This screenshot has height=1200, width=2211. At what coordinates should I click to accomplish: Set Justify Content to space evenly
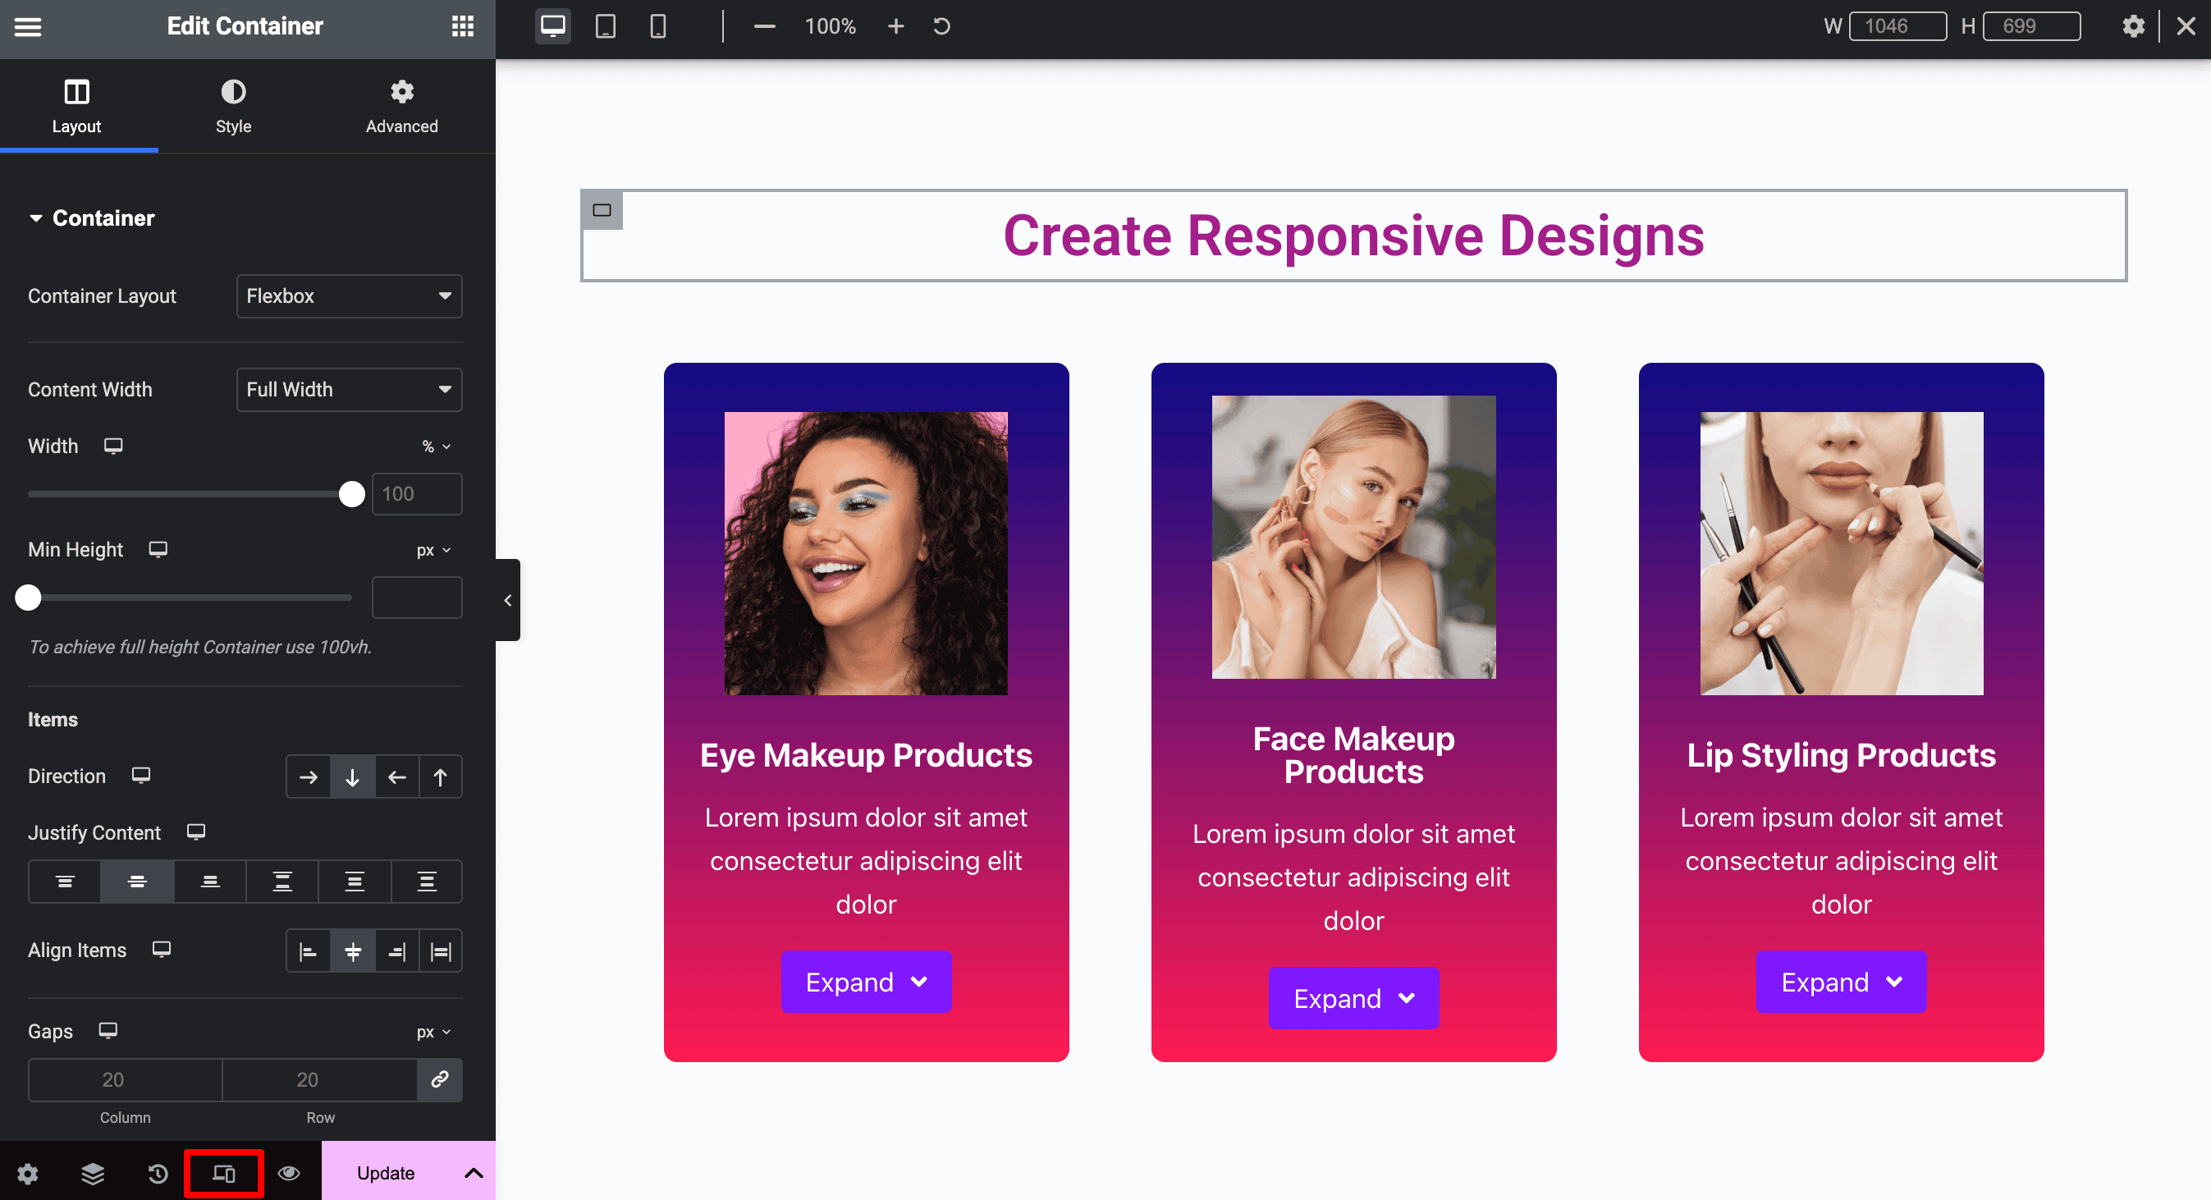pos(427,882)
